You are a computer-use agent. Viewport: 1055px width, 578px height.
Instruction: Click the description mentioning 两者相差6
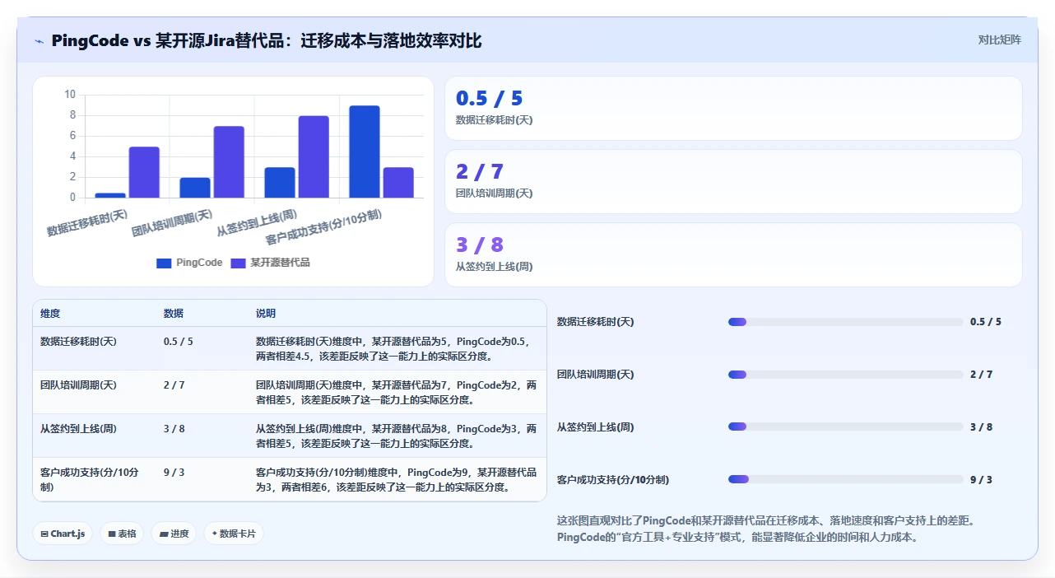click(x=397, y=479)
